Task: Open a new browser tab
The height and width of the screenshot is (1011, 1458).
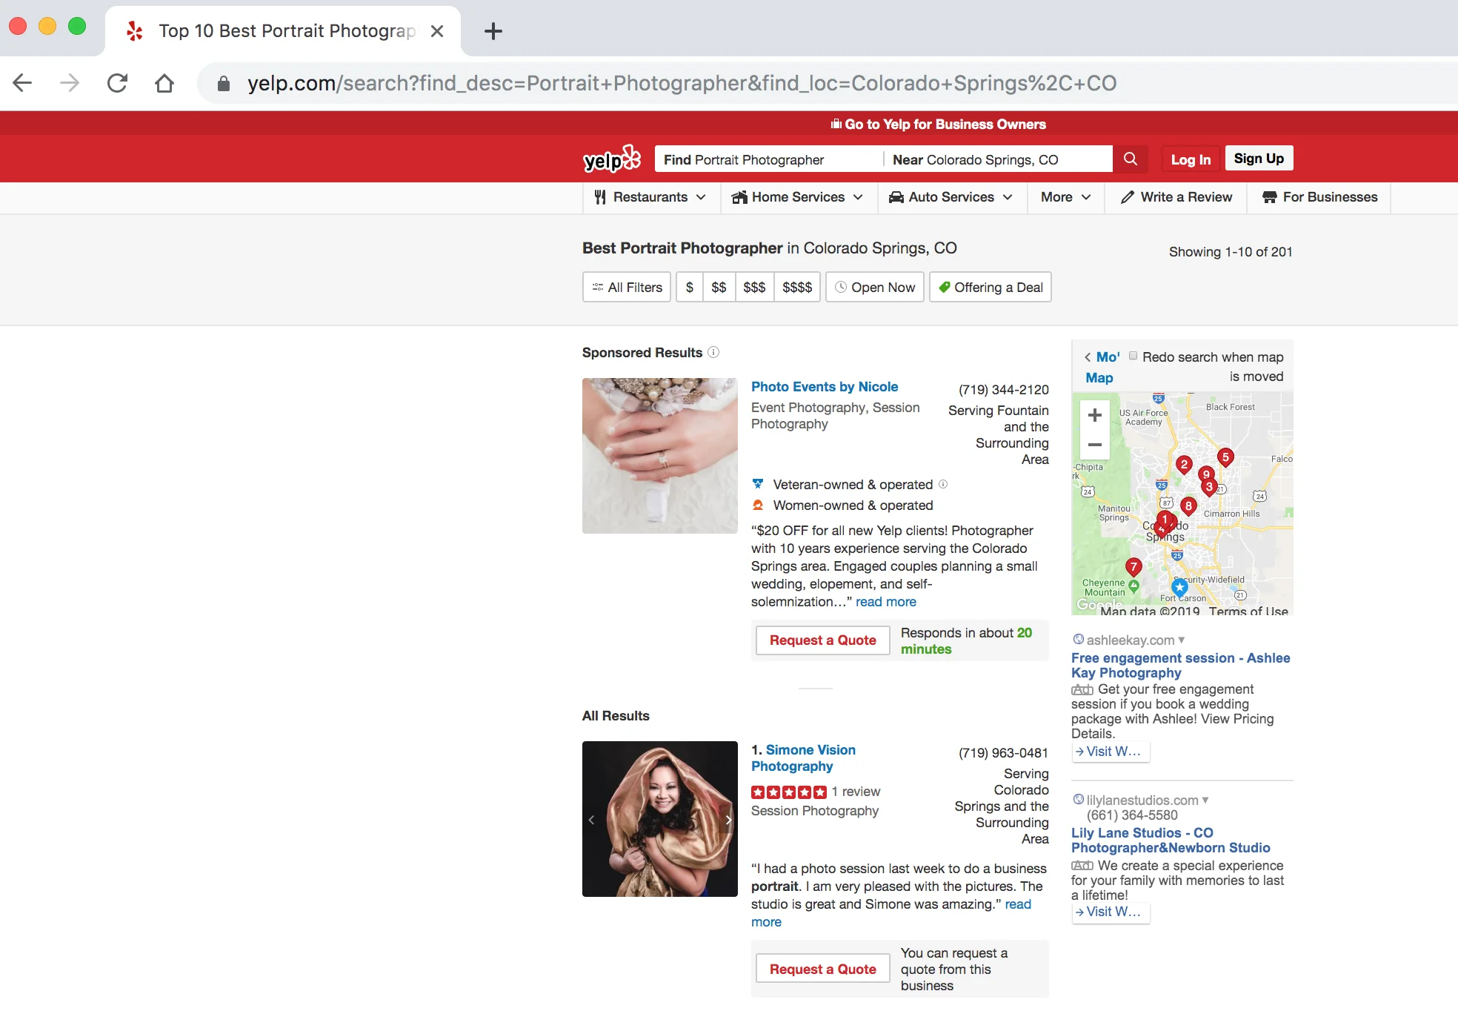Action: 493,31
